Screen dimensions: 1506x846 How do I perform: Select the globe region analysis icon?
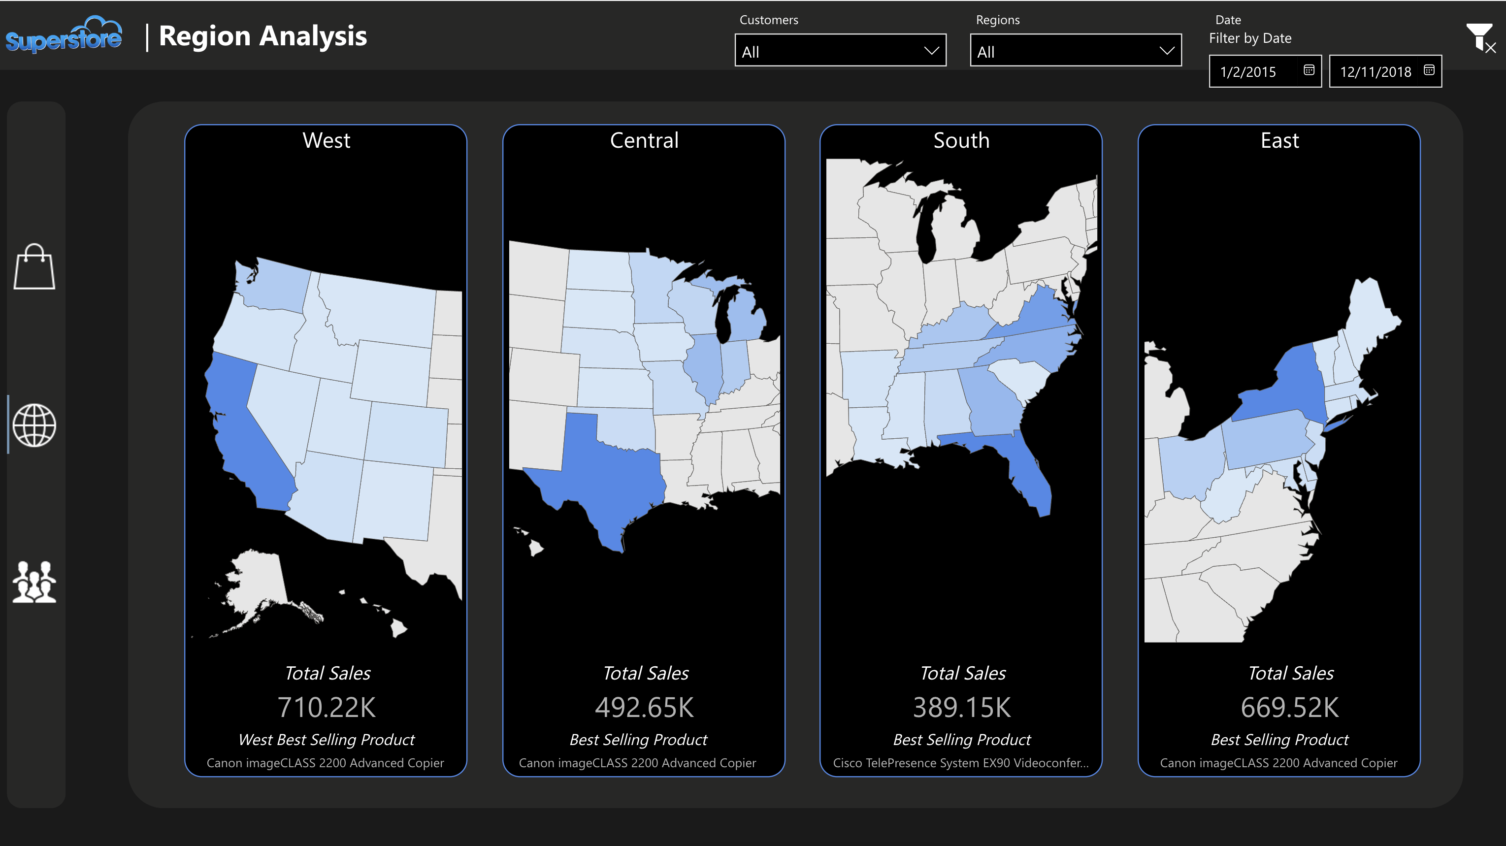(x=34, y=425)
